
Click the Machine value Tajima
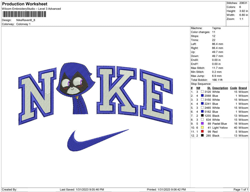pos(216,28)
